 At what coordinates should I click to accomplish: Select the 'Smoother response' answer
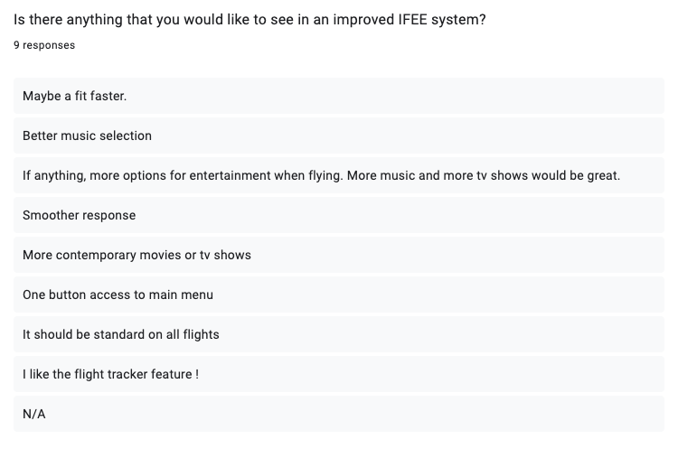pos(339,215)
